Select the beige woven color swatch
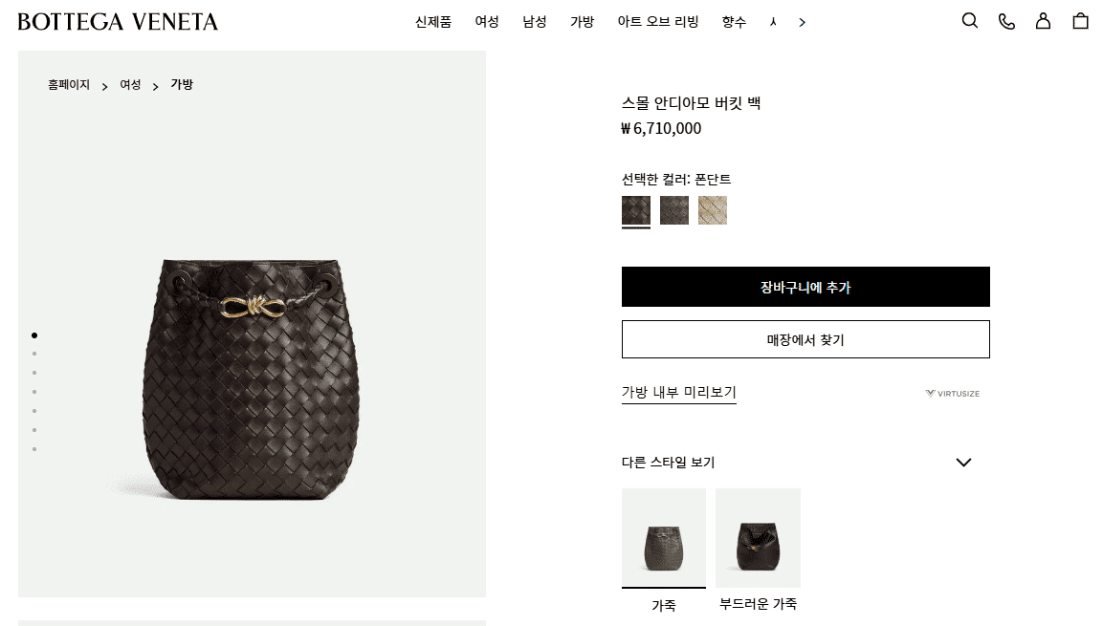 [x=712, y=210]
